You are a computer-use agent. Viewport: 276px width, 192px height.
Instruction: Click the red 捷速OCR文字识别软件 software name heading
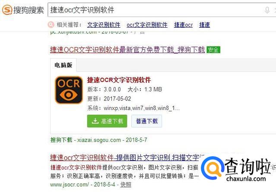(119, 80)
